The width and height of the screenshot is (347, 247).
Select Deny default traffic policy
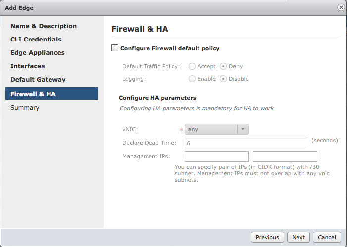click(223, 66)
